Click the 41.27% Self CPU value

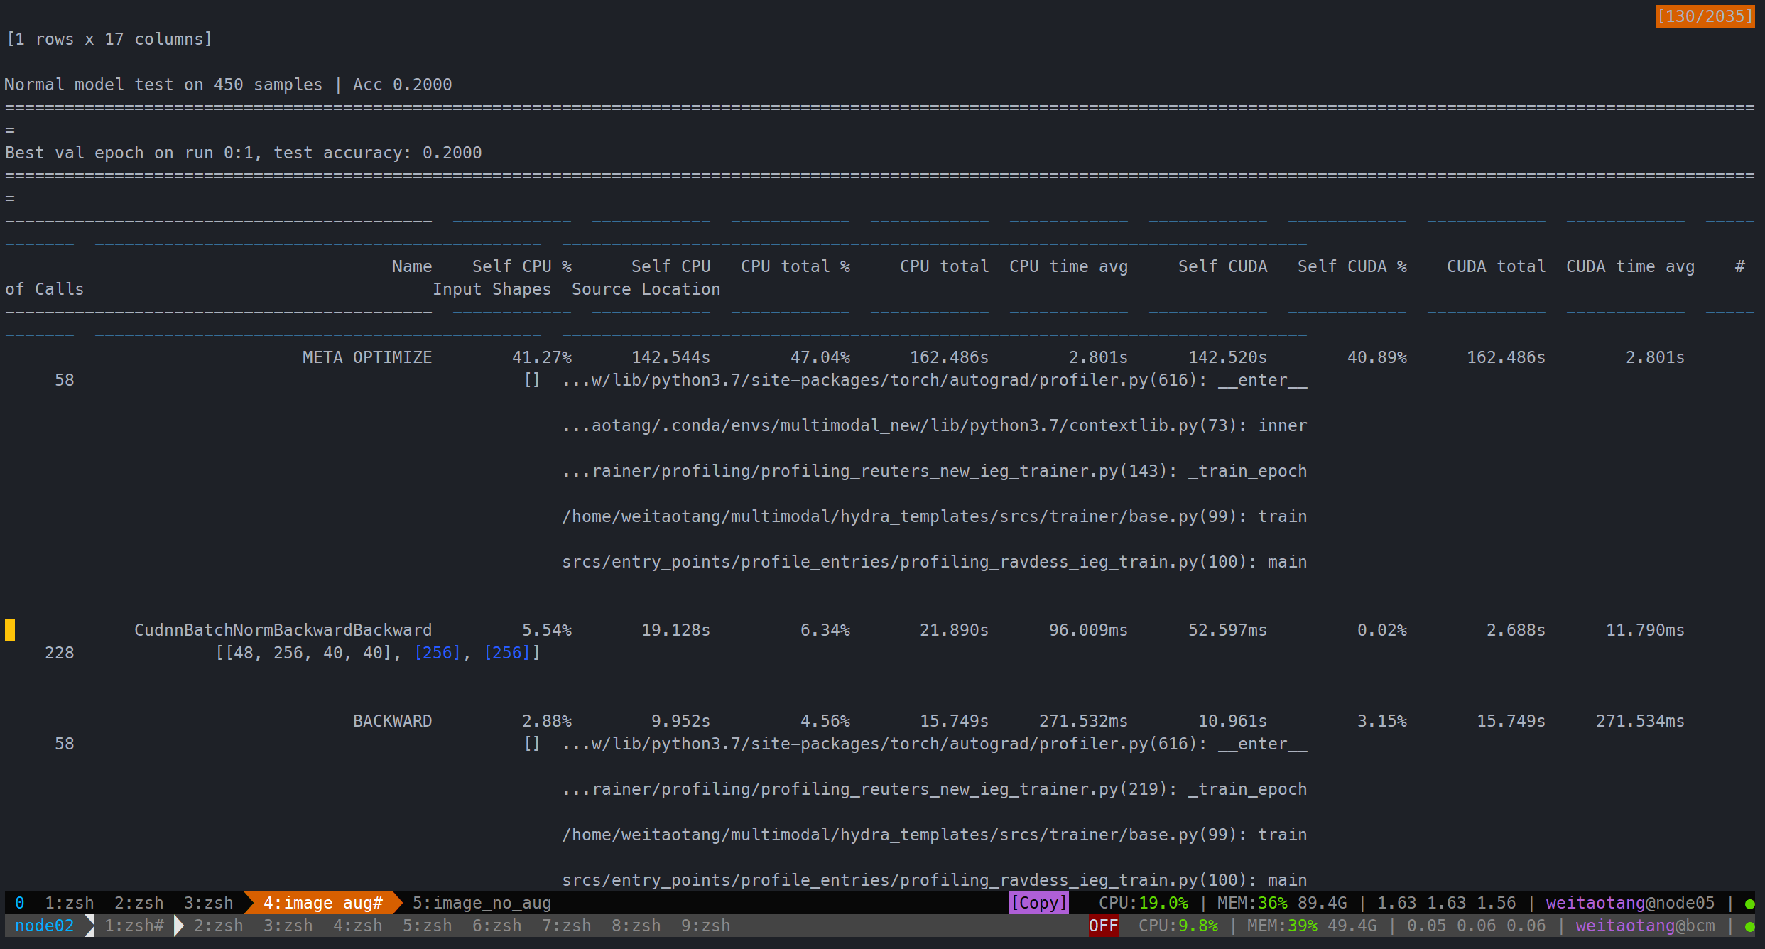[x=542, y=357]
